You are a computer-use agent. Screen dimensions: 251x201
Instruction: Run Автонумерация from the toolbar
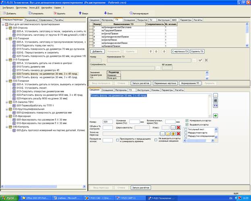pos(131,13)
